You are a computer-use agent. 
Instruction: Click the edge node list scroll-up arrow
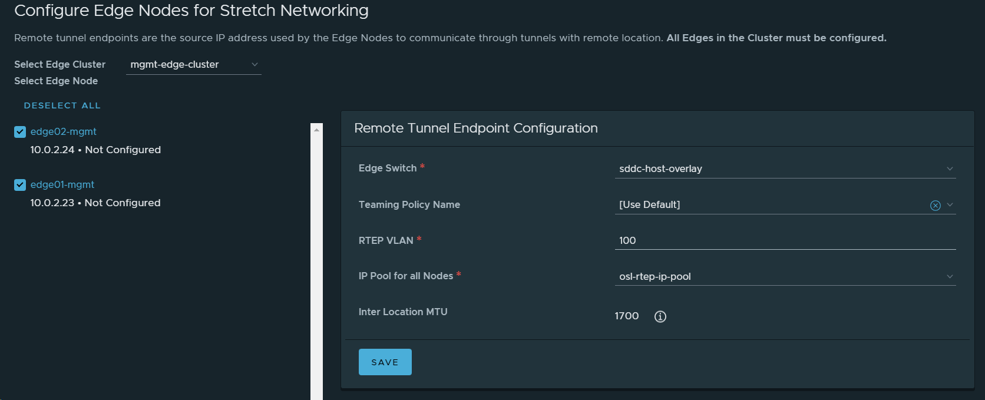(x=317, y=130)
